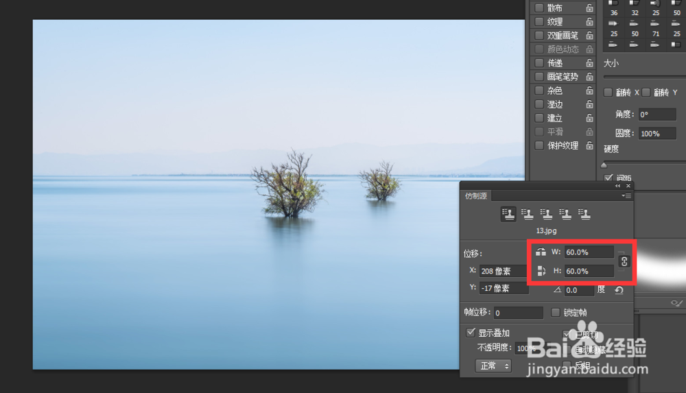Click the lock icon for 杂色
Image resolution: width=686 pixels, height=393 pixels.
click(589, 91)
